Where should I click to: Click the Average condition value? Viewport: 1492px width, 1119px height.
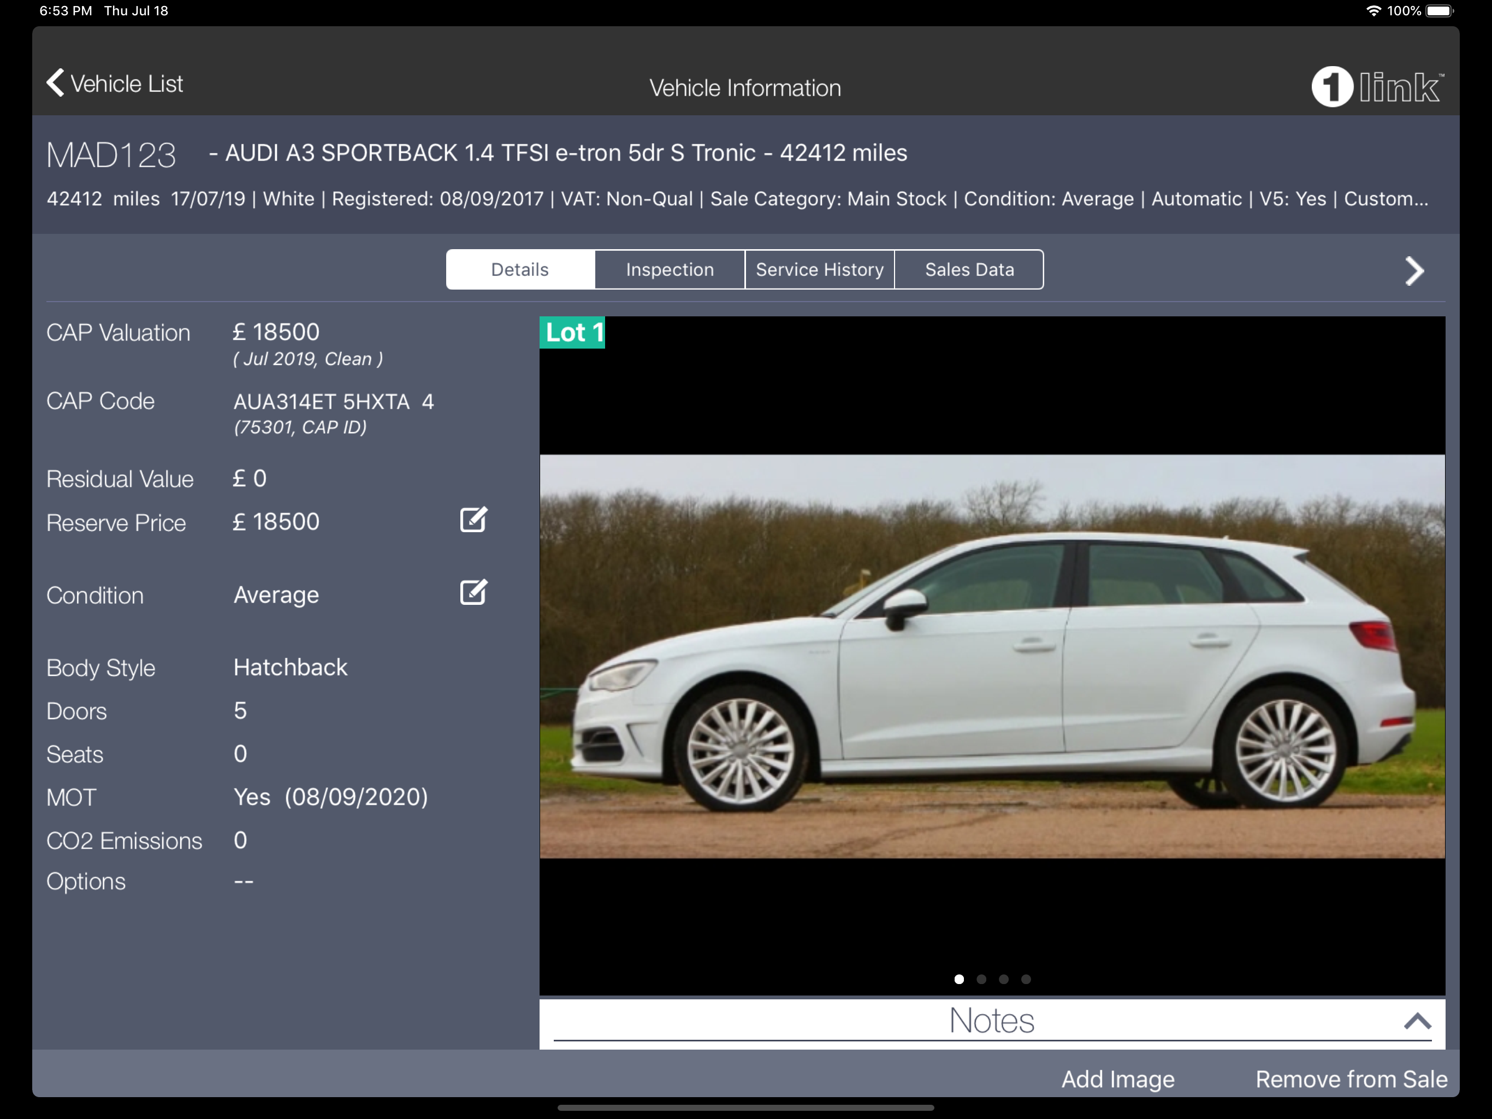(x=276, y=595)
